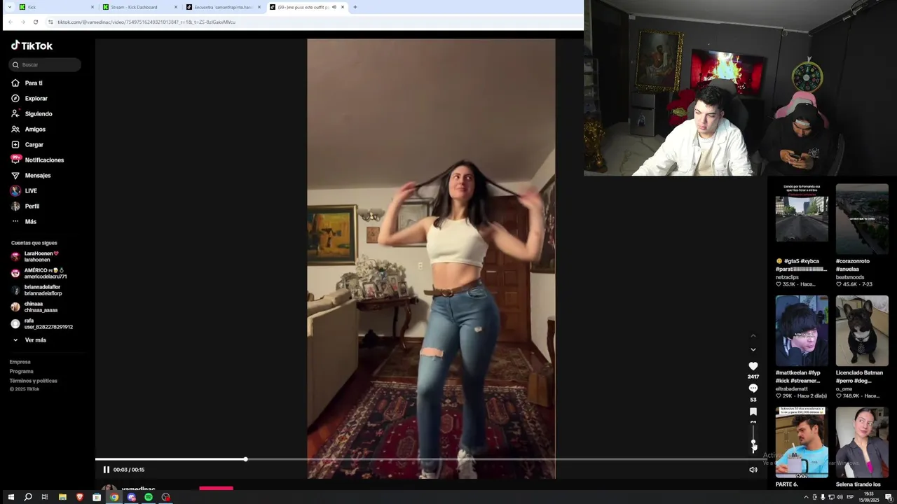Click the volume speaker icon in the player

[x=753, y=470]
